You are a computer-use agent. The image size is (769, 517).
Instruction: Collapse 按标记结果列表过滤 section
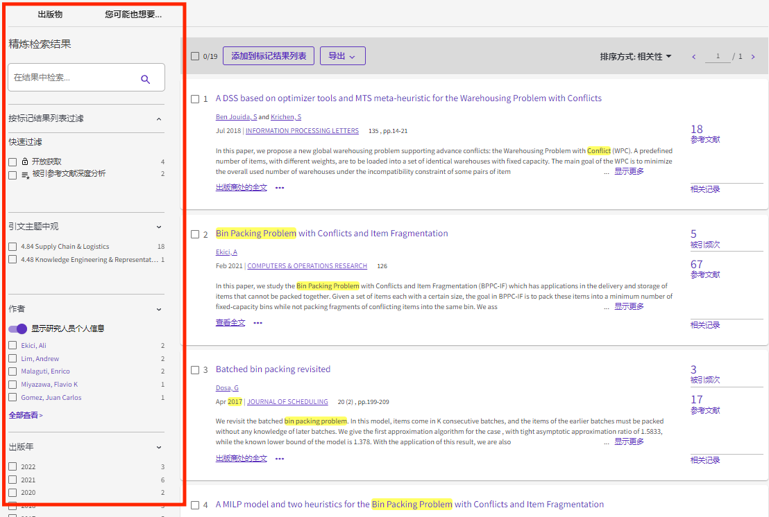(x=159, y=119)
